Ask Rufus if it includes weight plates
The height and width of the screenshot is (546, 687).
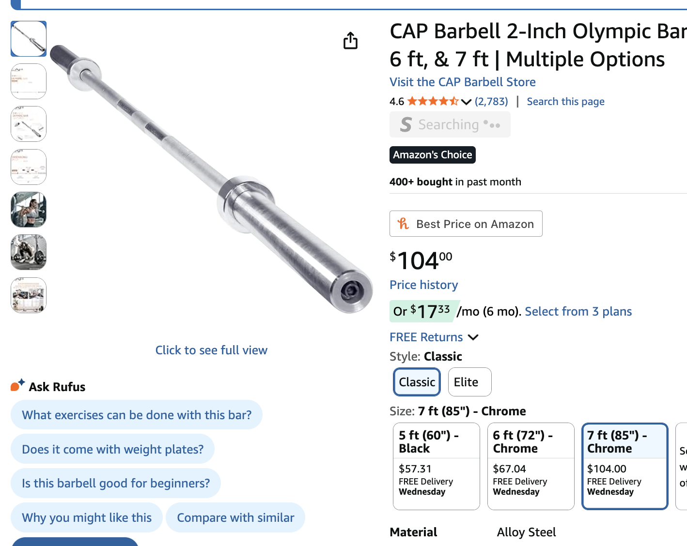click(112, 449)
